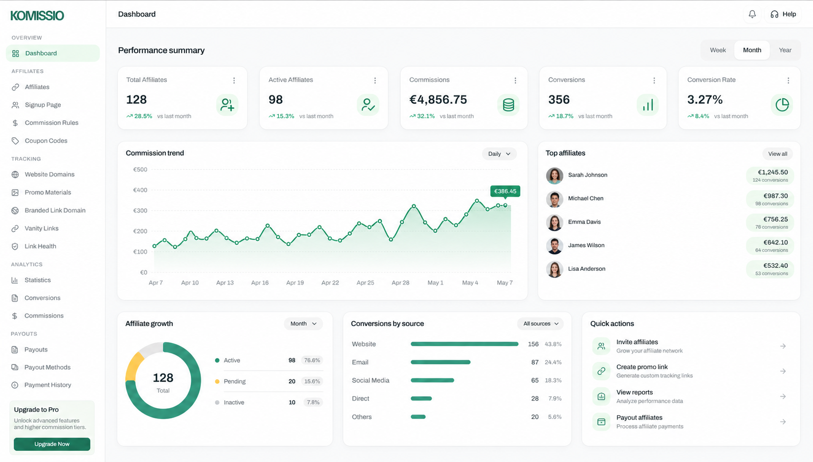Click the Commissions database stack icon
Image resolution: width=813 pixels, height=462 pixels.
[x=508, y=105]
